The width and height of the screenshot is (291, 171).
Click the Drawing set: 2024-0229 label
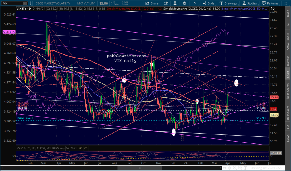[267, 168]
